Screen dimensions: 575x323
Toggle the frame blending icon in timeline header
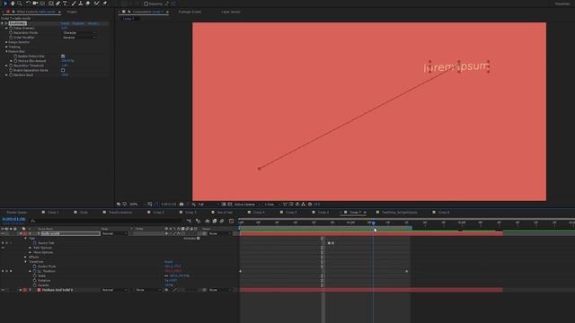pyautogui.click(x=215, y=221)
